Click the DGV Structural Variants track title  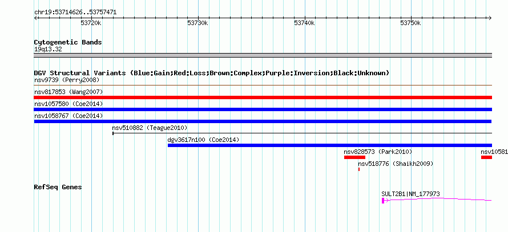coord(212,73)
